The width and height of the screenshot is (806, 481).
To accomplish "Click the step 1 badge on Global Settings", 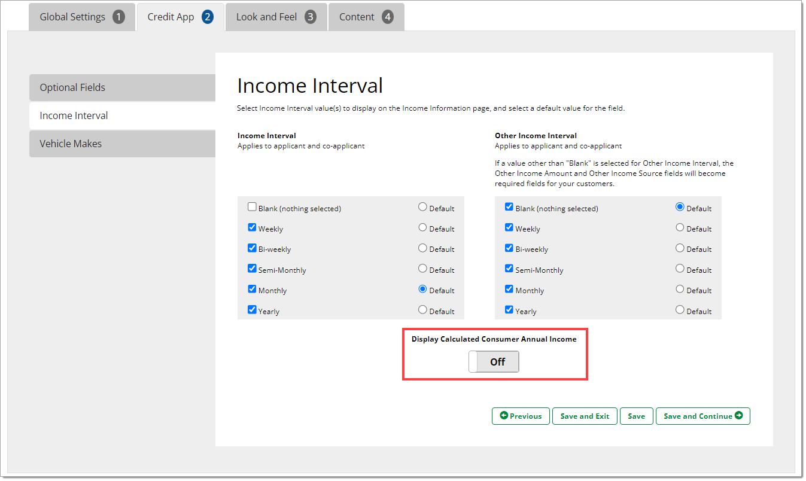I will click(x=118, y=17).
